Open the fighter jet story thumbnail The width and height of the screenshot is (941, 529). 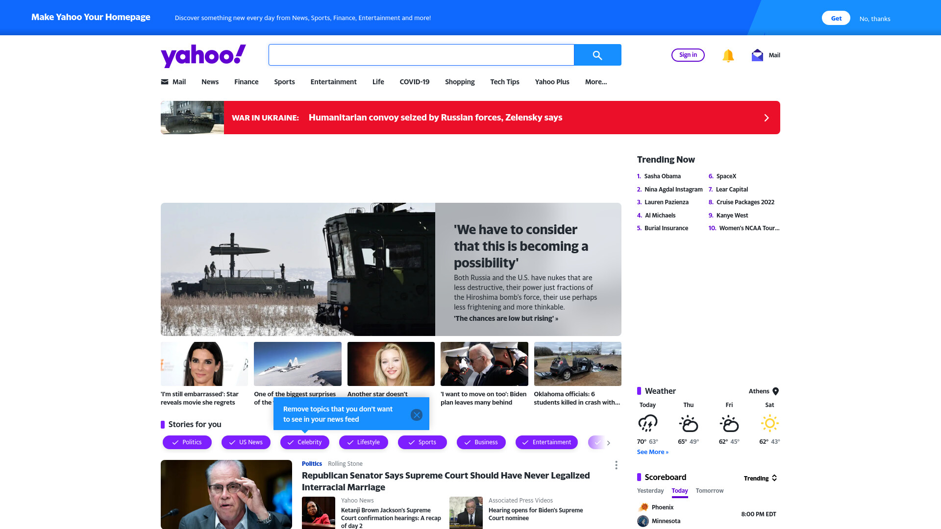click(x=297, y=364)
